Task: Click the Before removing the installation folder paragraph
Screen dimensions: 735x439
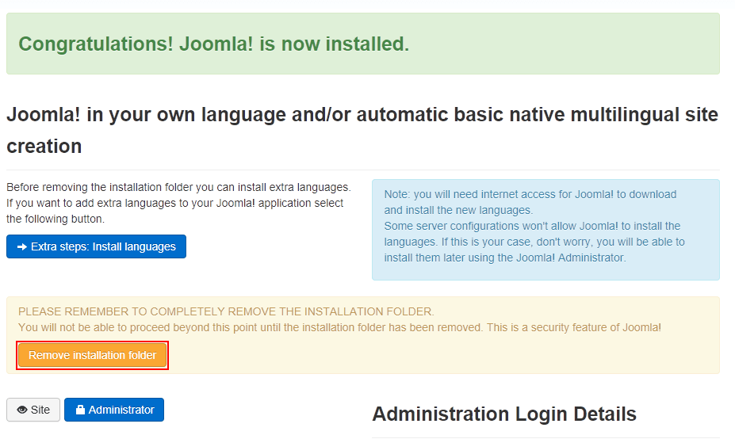Action: coord(178,203)
